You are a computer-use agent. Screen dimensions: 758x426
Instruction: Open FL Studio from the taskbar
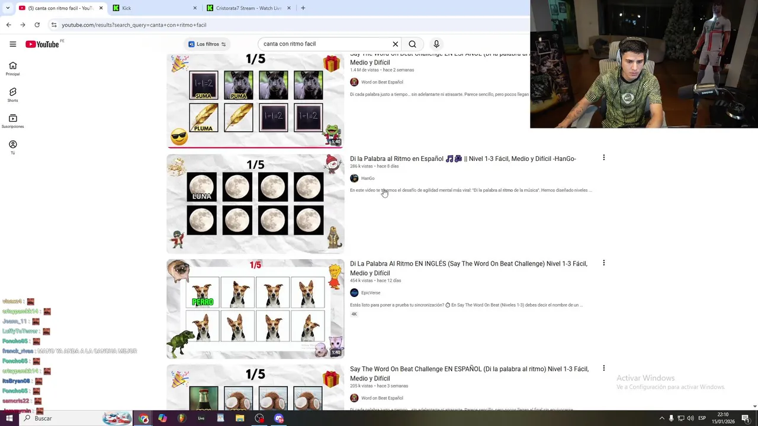182,418
